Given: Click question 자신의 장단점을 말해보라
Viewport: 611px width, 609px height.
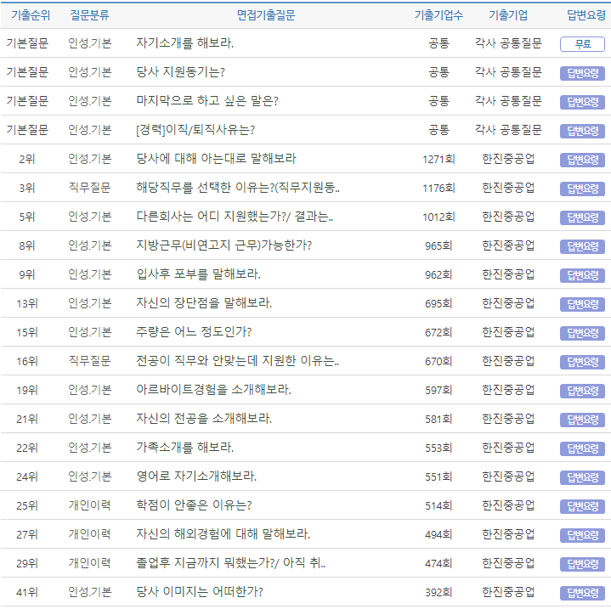Looking at the screenshot, I should 204,303.
